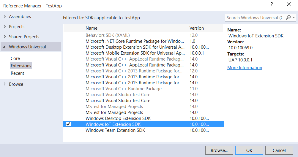Open the More Information link
The height and width of the screenshot is (157, 298).
[x=245, y=68]
